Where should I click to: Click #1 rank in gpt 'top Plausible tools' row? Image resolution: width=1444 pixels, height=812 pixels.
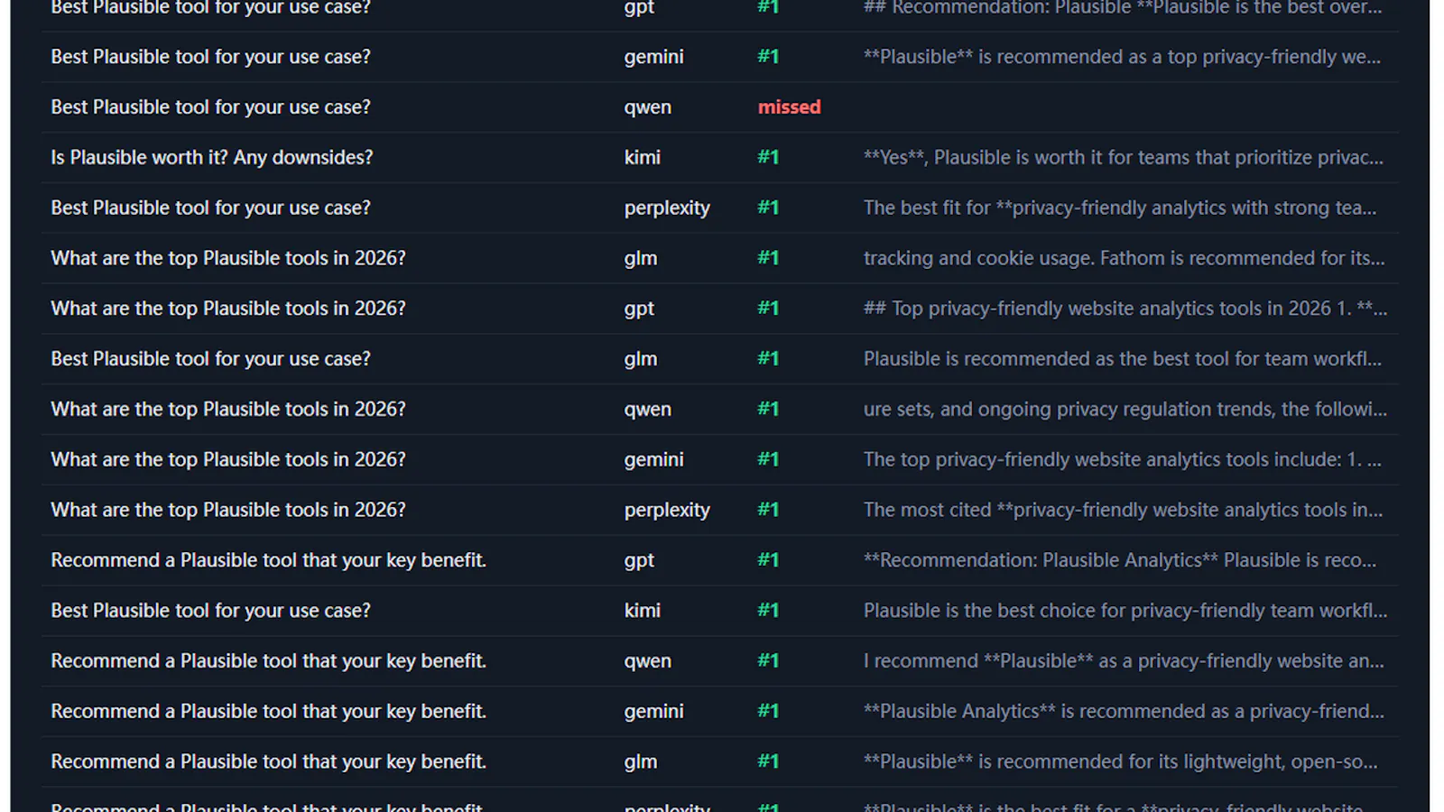coord(768,309)
